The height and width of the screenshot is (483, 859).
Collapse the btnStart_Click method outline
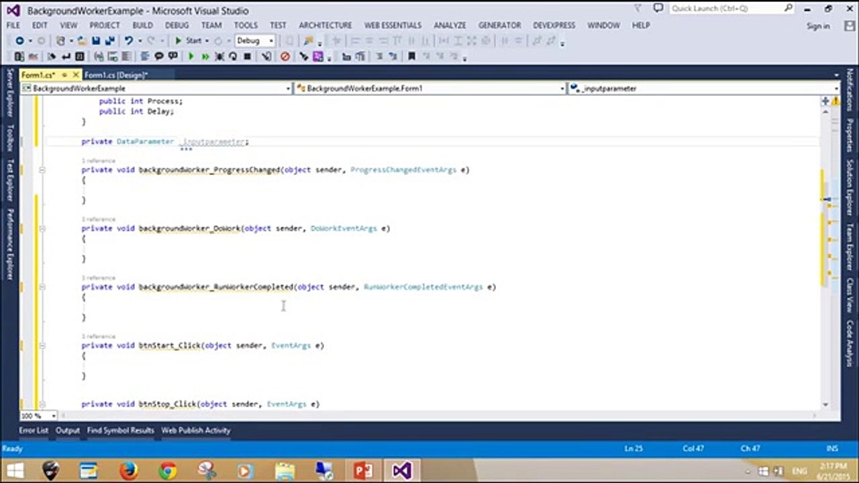(x=42, y=345)
